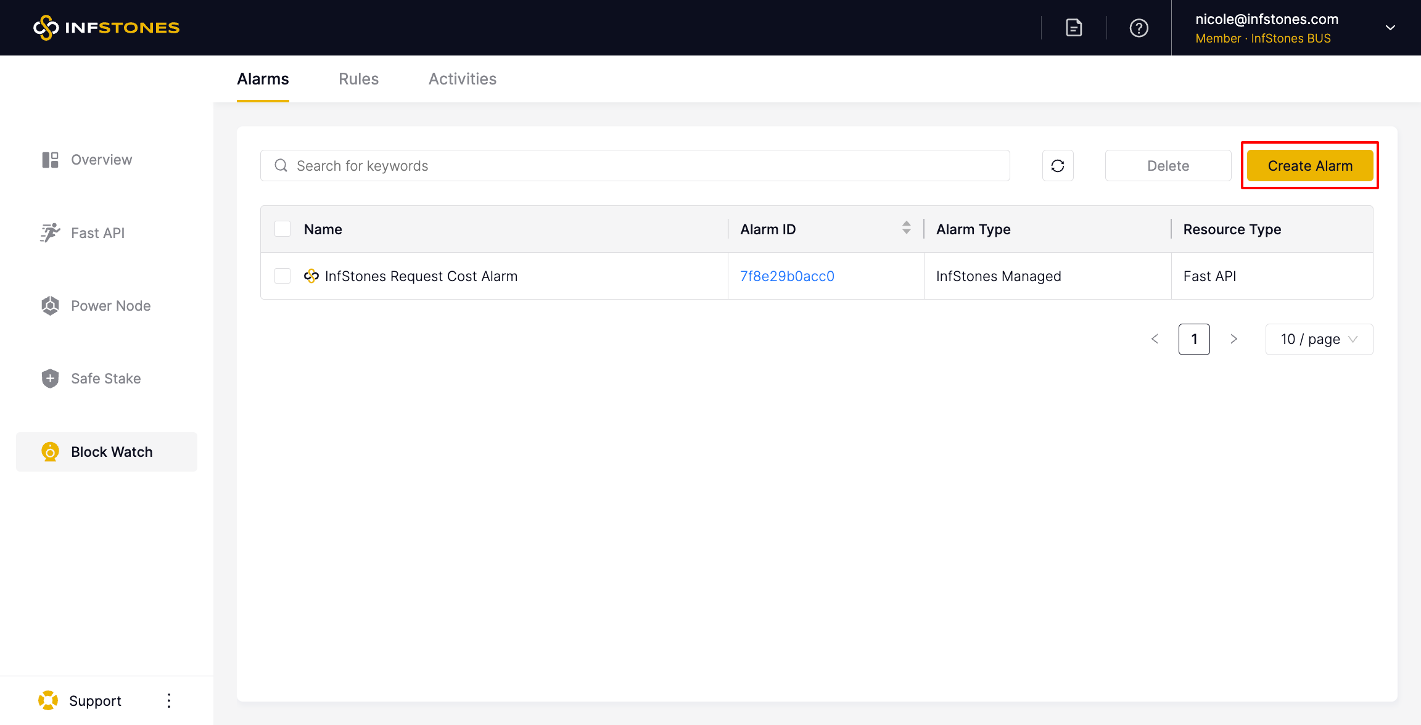This screenshot has width=1421, height=725.
Task: Toggle the select-all checkbox in header
Action: [282, 229]
